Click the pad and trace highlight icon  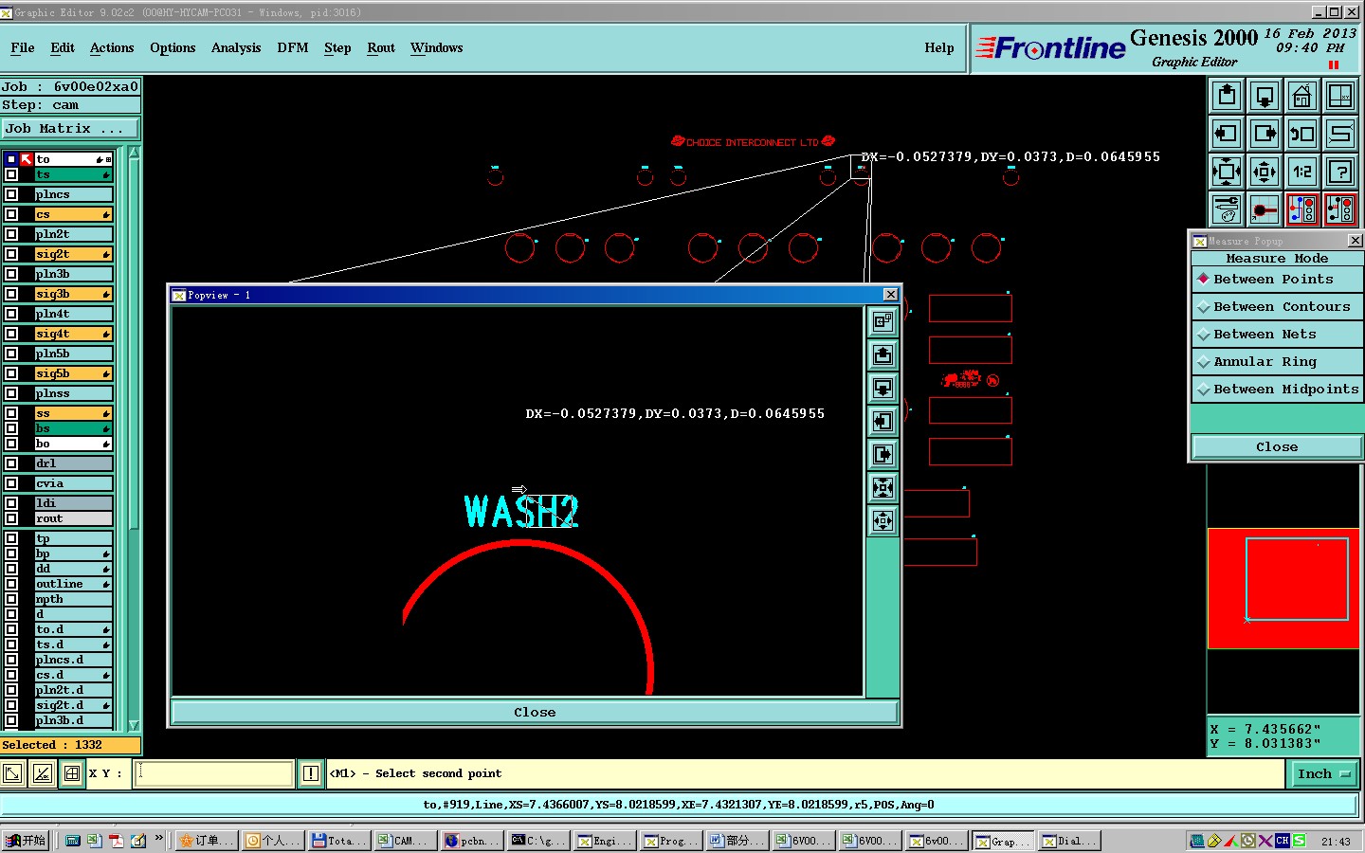[x=1265, y=209]
